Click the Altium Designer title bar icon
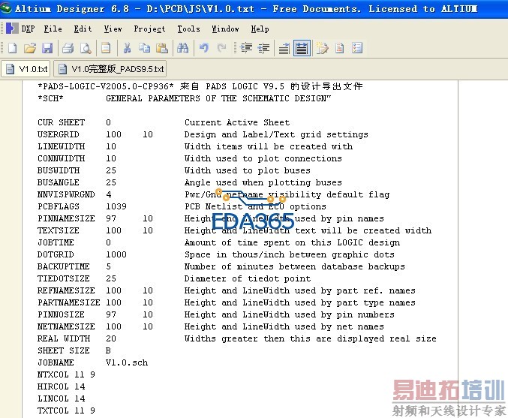 [x=6, y=8]
